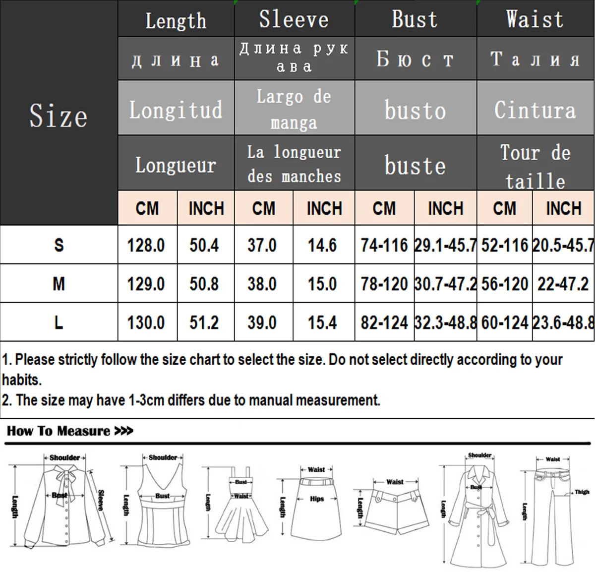The image size is (595, 575).
Task: Click sleeve value 37.0
Action: pos(262,245)
